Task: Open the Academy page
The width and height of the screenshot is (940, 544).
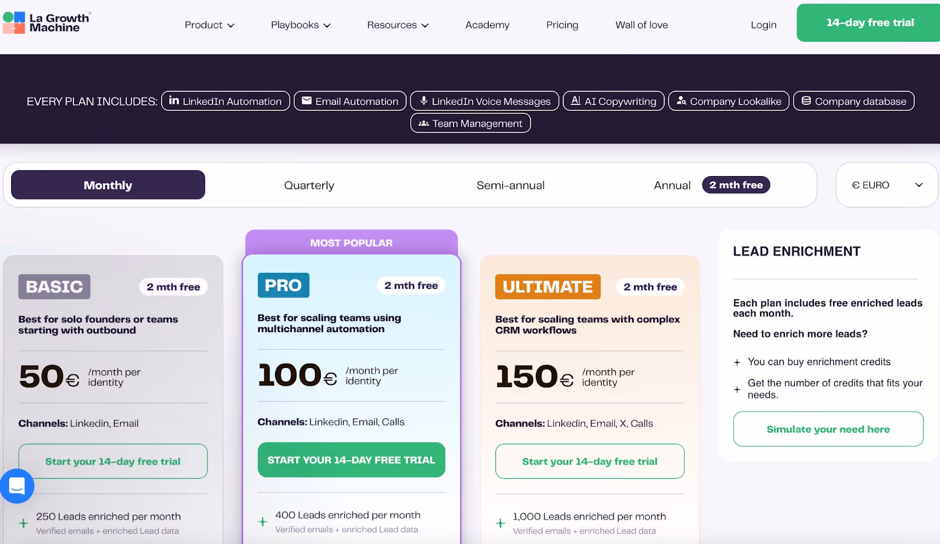Action: pyautogui.click(x=487, y=25)
